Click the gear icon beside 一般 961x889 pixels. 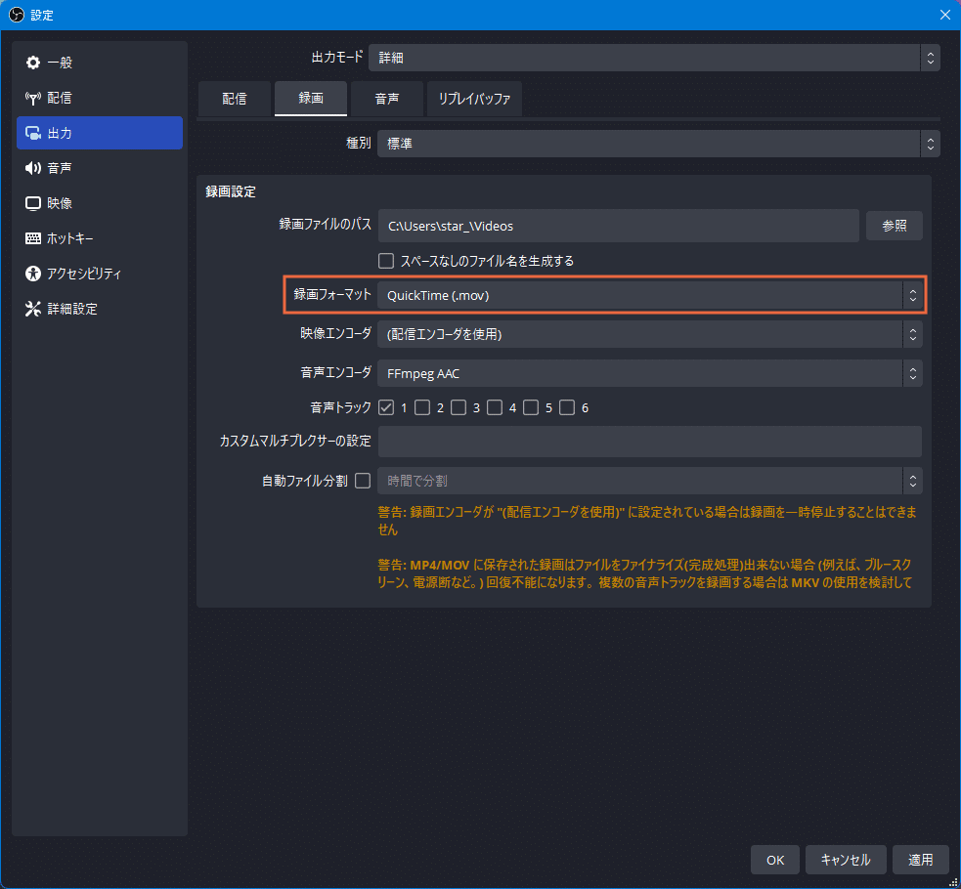(33, 63)
